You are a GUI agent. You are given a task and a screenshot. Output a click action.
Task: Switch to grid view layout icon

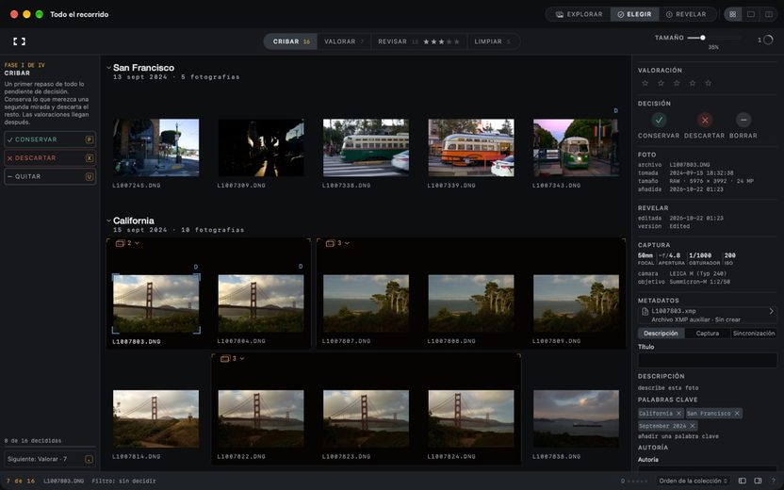click(732, 14)
